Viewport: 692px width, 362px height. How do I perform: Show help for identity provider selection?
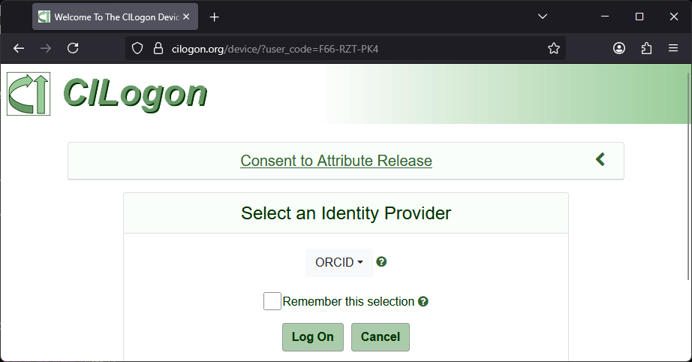[x=381, y=262]
